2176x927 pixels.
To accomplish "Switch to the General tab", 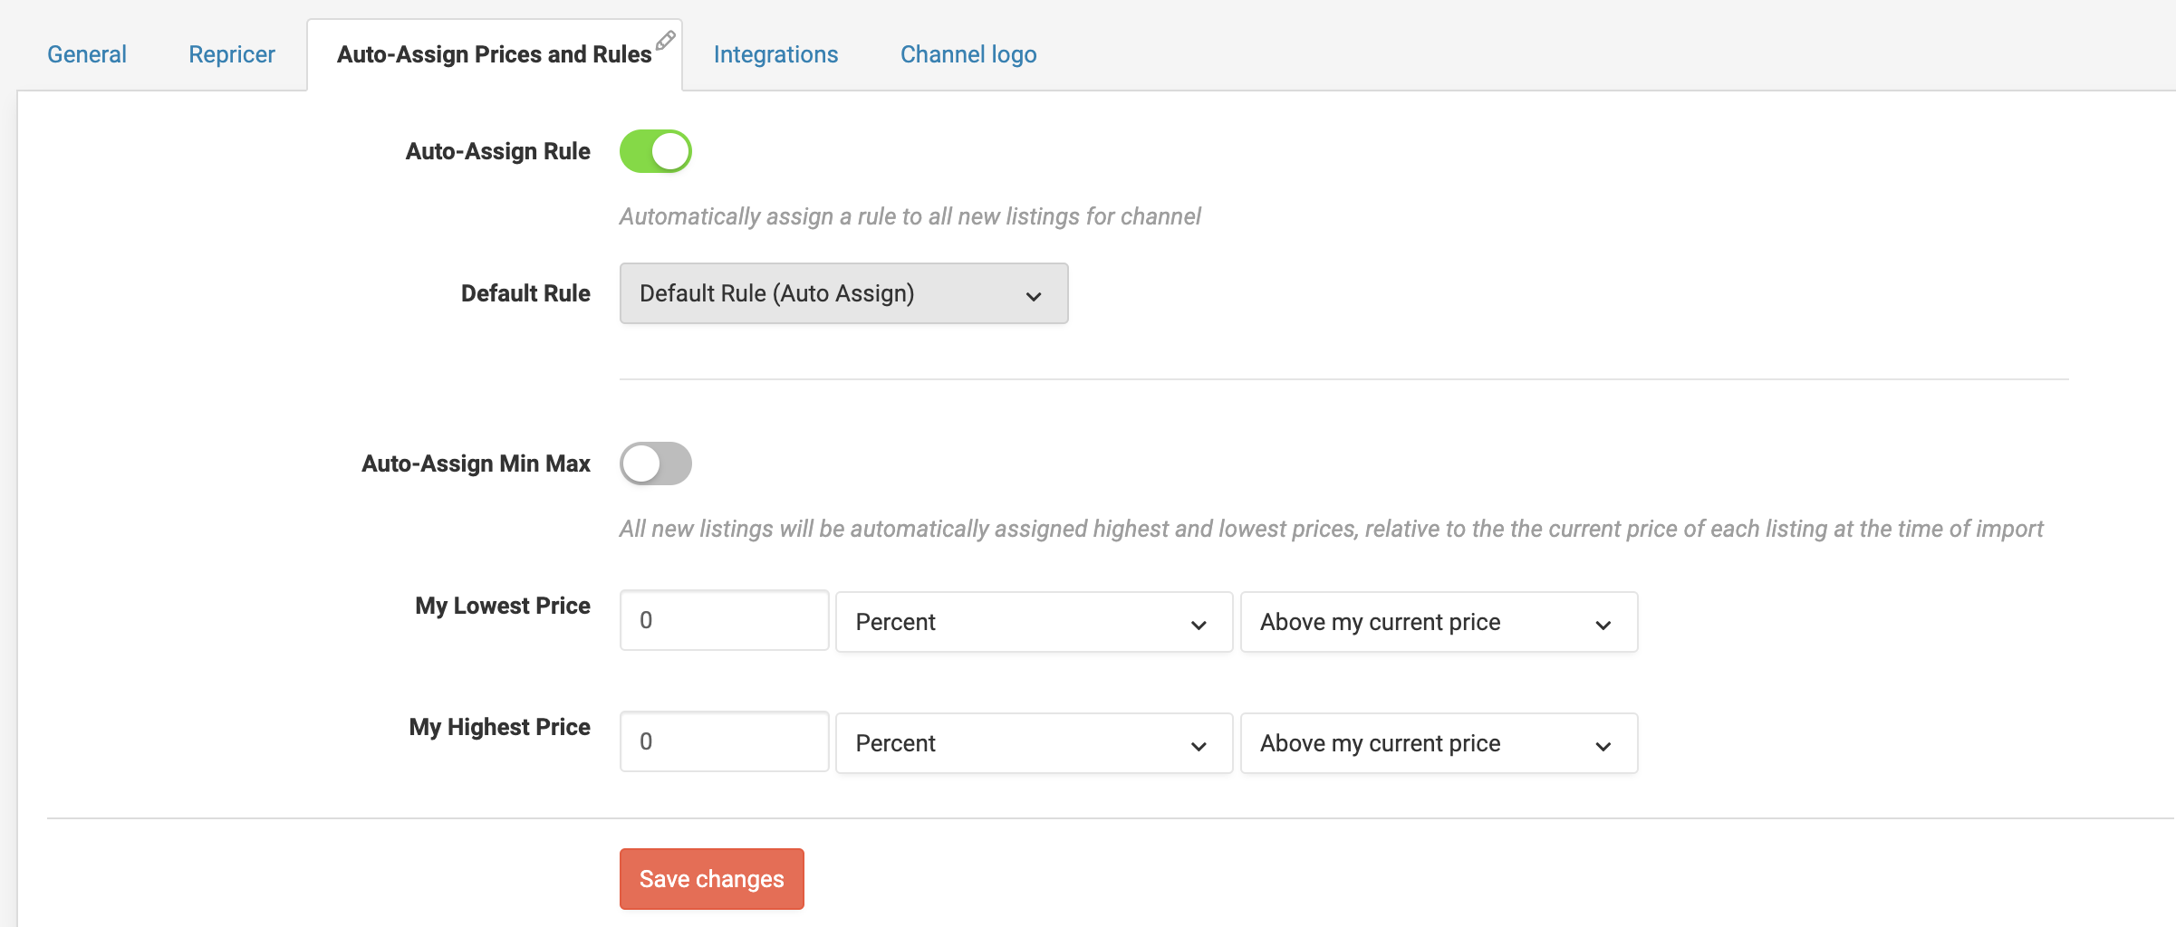I will [87, 54].
